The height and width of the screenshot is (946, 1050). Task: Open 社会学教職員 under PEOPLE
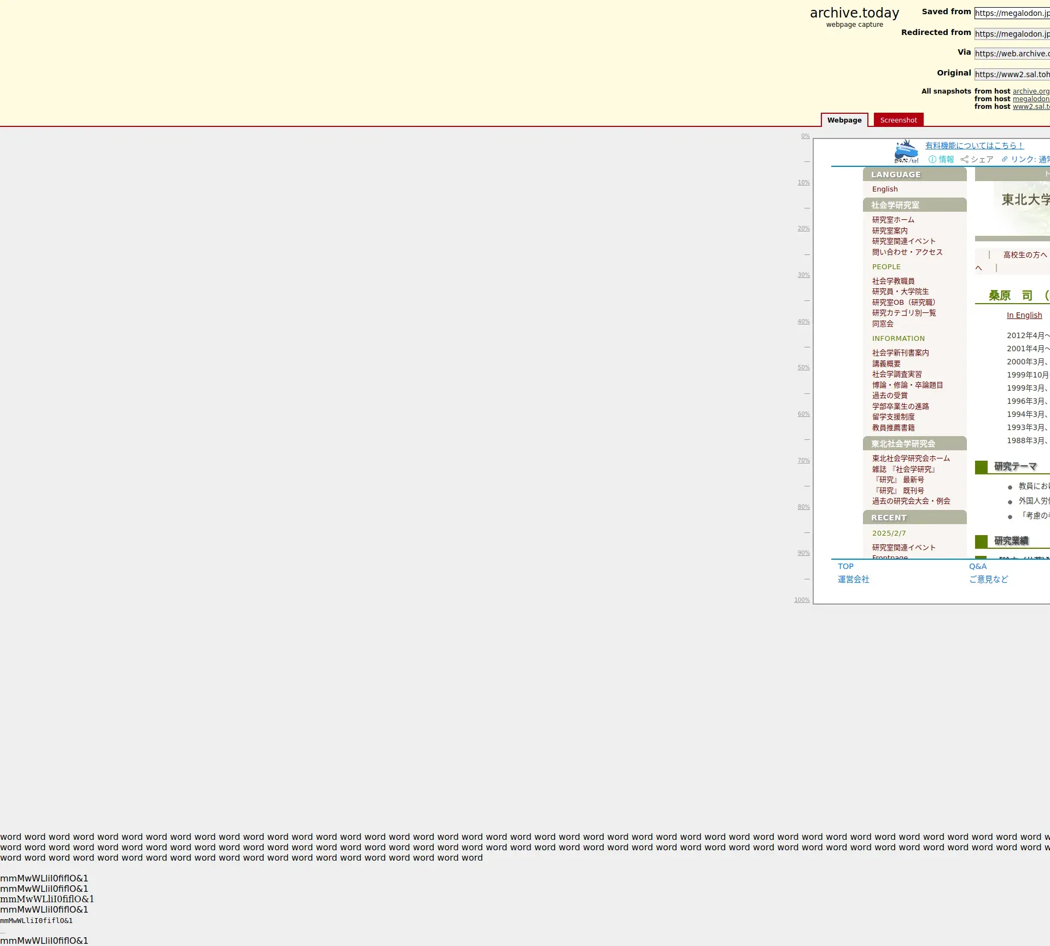(x=893, y=281)
